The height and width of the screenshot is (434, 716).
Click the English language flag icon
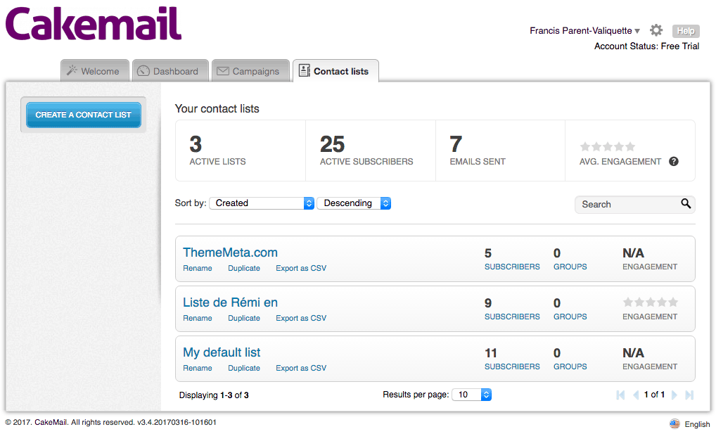coord(675,424)
